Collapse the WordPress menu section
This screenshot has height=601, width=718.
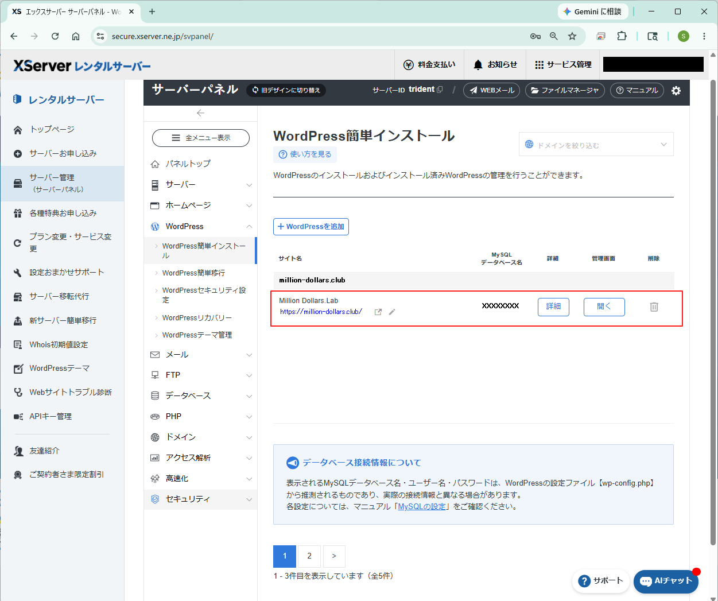point(201,226)
